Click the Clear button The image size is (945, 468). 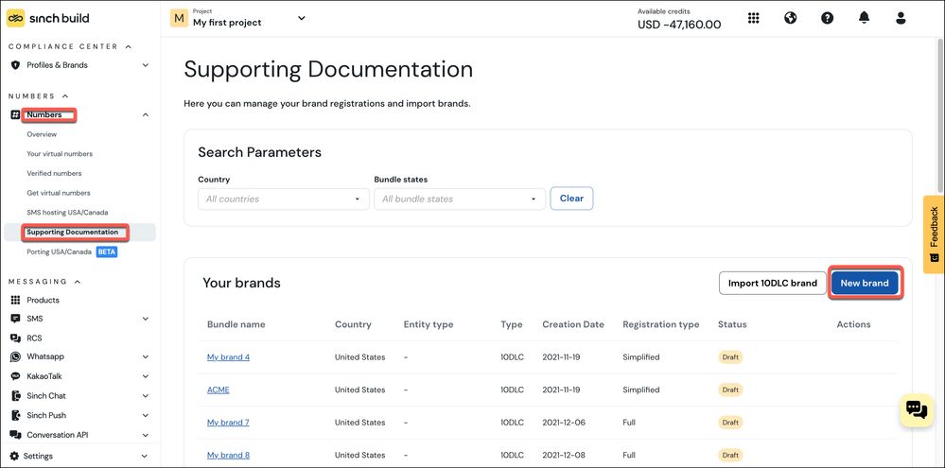pyautogui.click(x=571, y=199)
